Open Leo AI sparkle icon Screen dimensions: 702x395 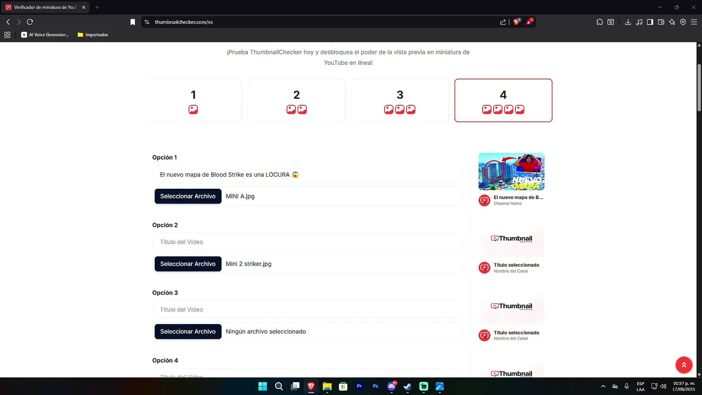tap(672, 22)
